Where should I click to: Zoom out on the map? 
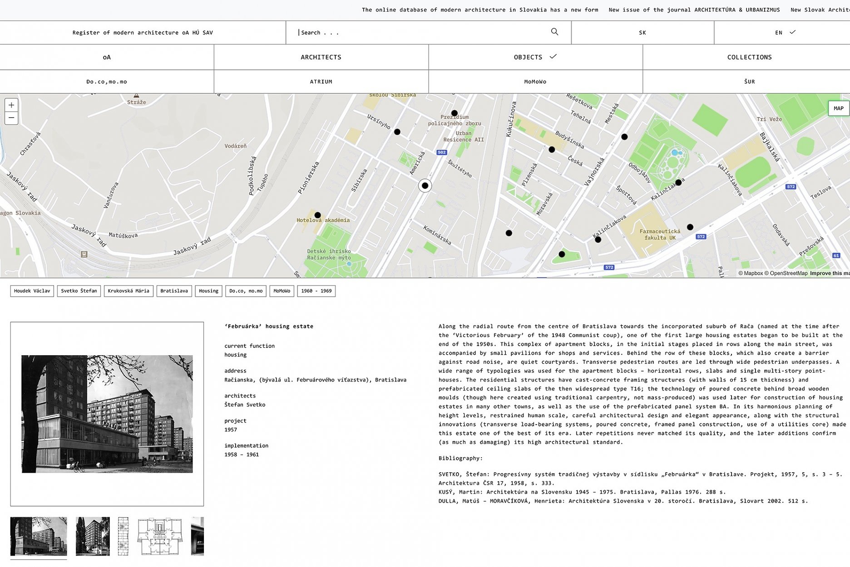(x=11, y=118)
